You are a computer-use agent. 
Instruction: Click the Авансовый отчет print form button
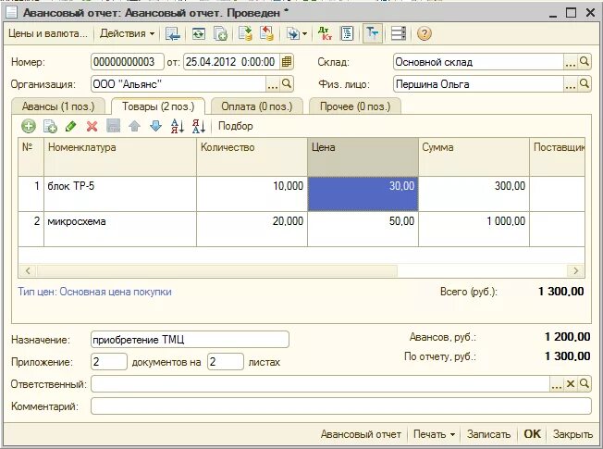click(x=361, y=434)
